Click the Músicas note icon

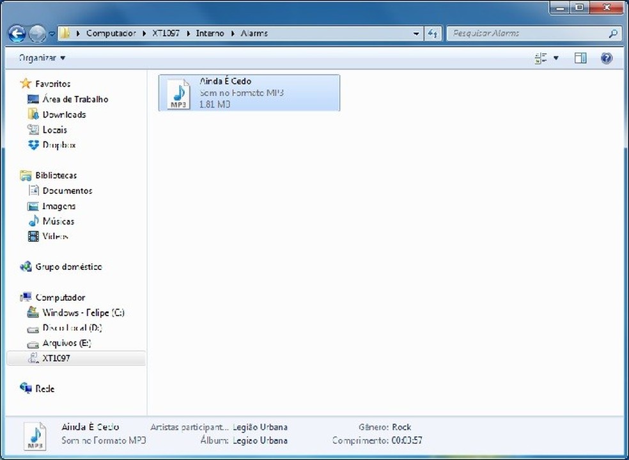coord(33,221)
